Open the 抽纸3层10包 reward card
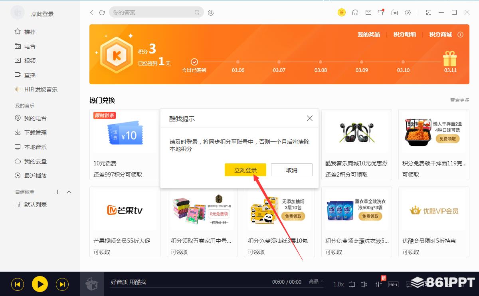This screenshot has height=296, width=479. coord(279,222)
